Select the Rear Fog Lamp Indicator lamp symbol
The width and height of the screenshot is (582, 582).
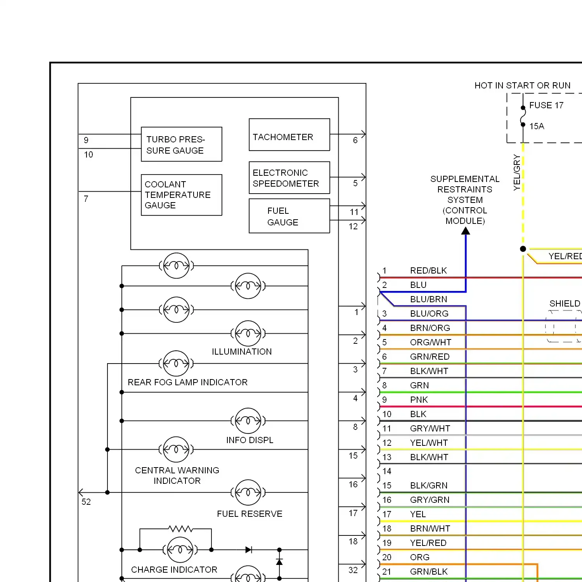point(176,364)
